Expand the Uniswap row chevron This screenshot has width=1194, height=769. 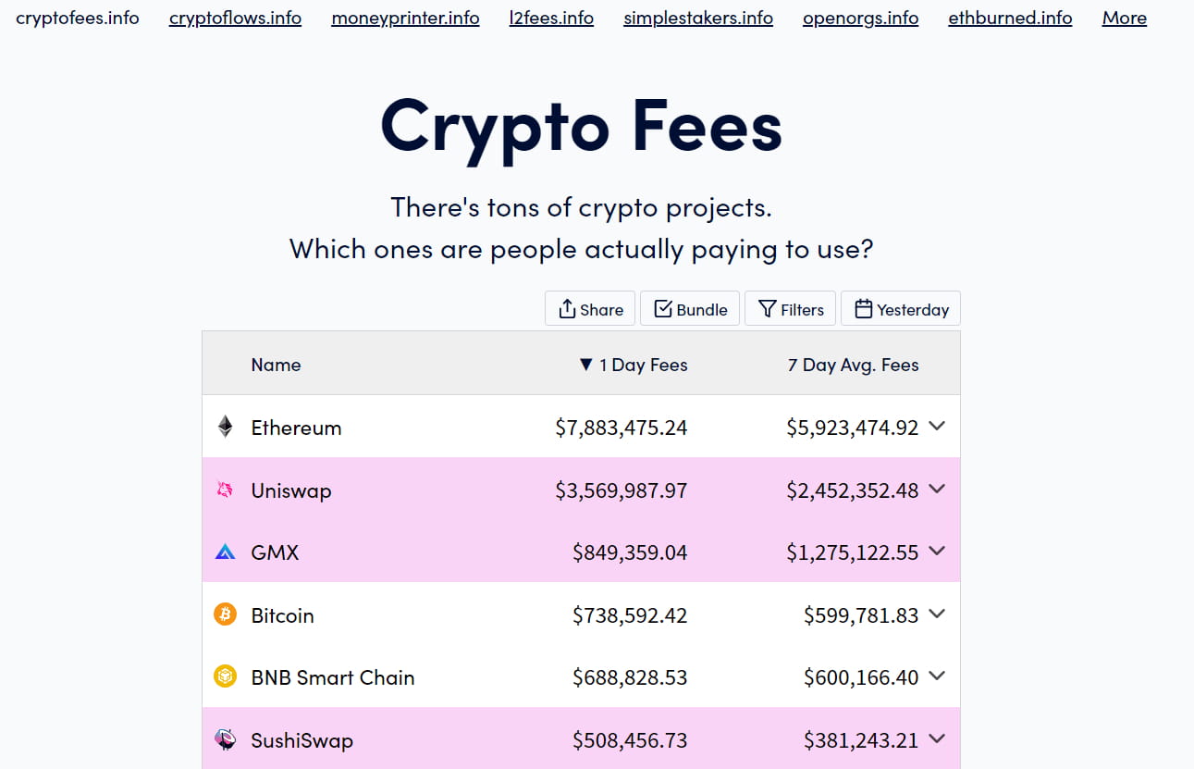point(937,489)
